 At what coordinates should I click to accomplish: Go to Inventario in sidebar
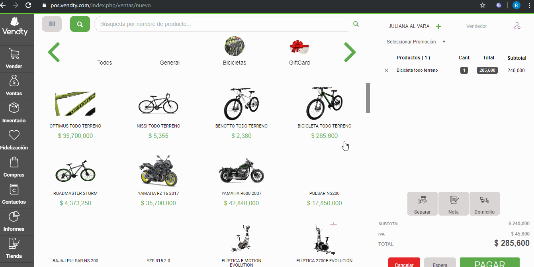tap(14, 113)
